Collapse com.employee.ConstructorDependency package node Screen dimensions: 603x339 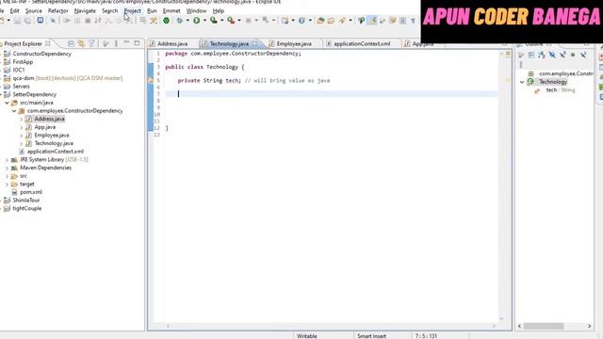pos(14,111)
